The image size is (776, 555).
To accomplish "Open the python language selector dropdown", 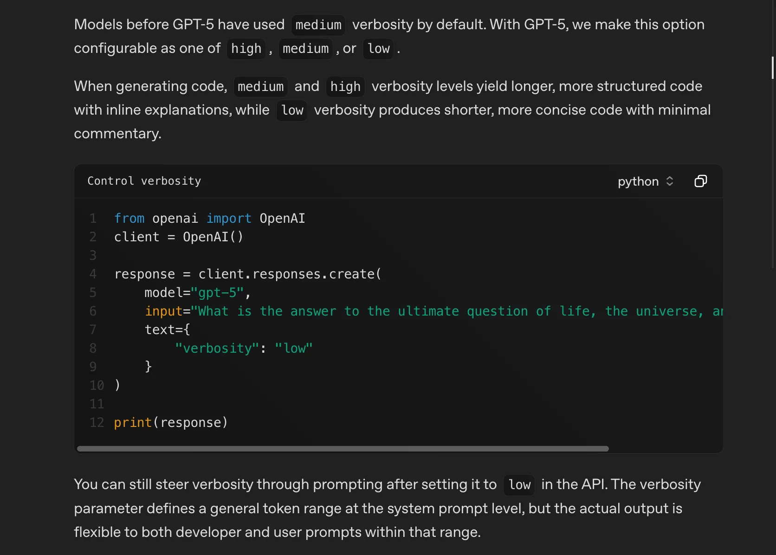I will [645, 181].
